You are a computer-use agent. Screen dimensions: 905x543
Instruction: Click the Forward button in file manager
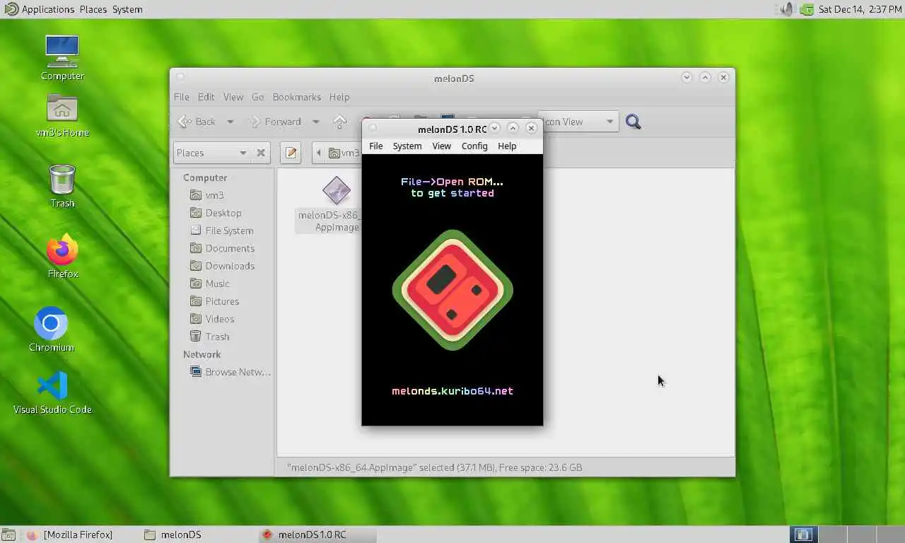(276, 122)
